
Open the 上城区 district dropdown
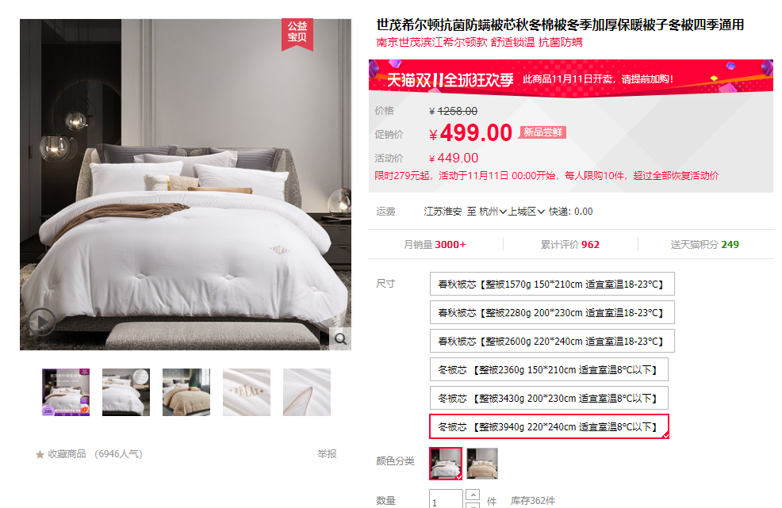tap(526, 212)
